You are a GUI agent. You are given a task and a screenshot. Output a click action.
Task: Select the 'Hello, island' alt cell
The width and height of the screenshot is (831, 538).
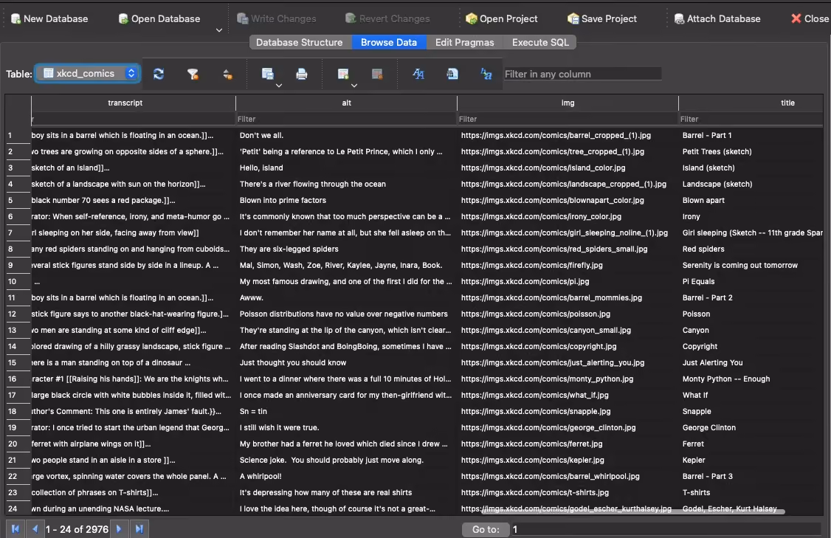coord(347,168)
